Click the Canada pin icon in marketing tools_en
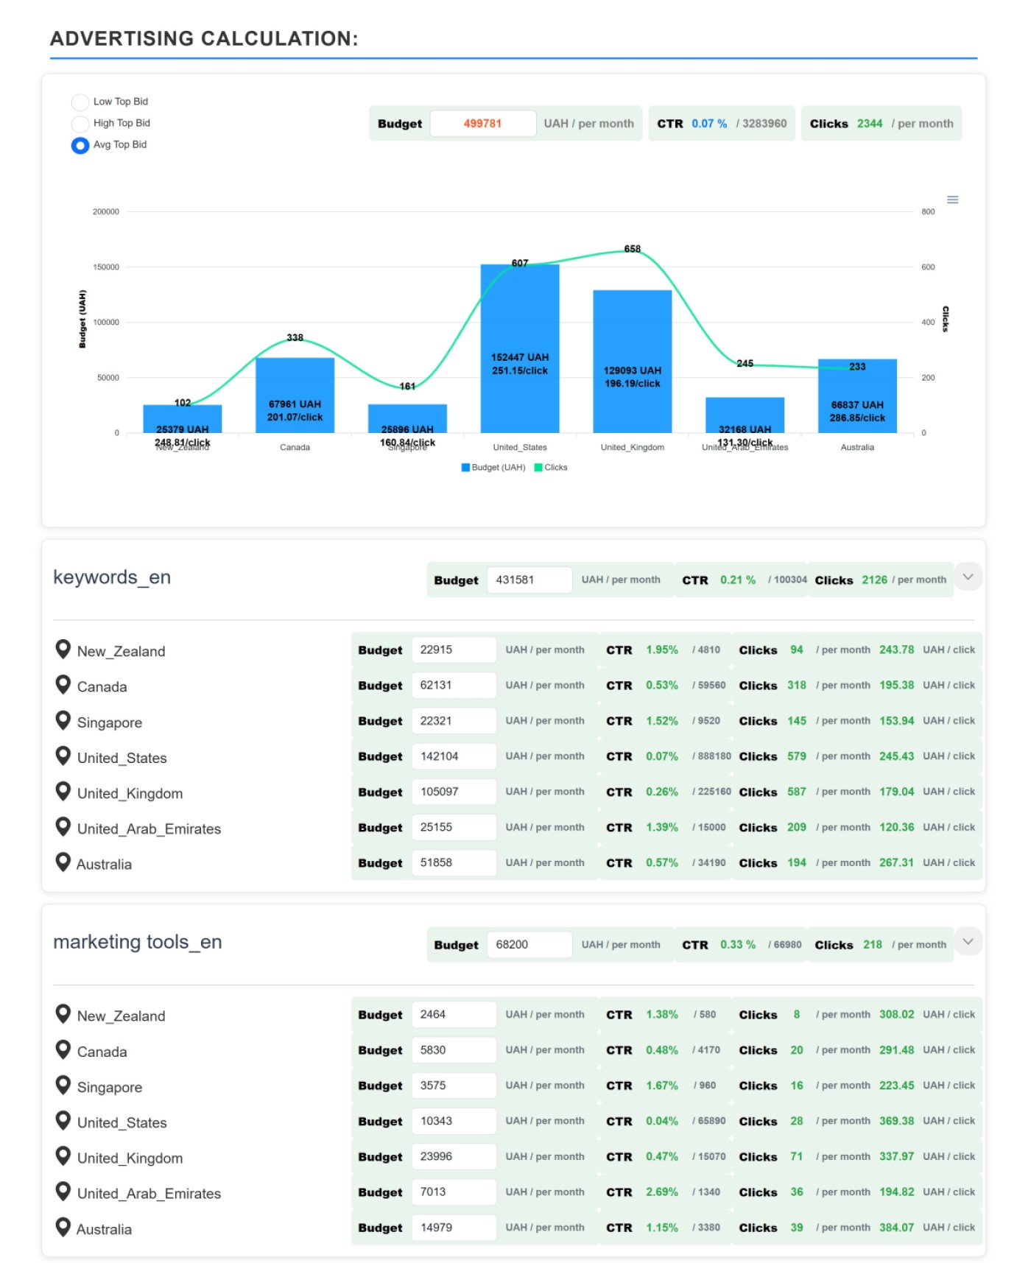 [x=63, y=1049]
